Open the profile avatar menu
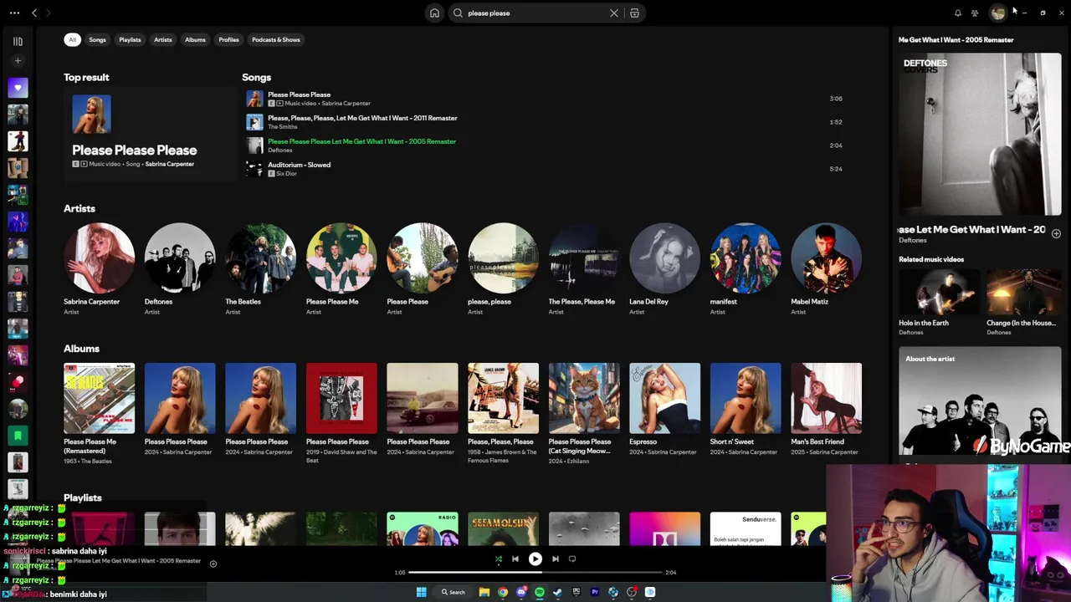Viewport: 1071px width, 602px height. pos(997,13)
